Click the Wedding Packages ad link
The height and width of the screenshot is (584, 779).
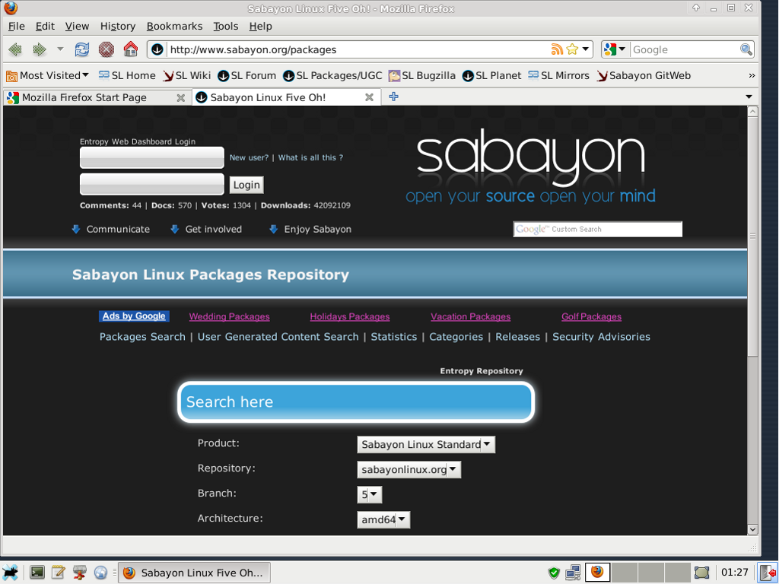pos(229,316)
